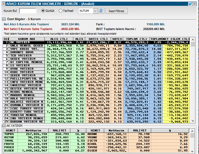Select the UNLU MENKUL DEGER row
199x154 pixels.
(x=96, y=46)
